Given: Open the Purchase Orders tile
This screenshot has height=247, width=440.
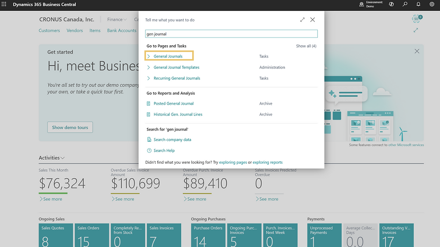Looking at the screenshot, I should pos(208,235).
